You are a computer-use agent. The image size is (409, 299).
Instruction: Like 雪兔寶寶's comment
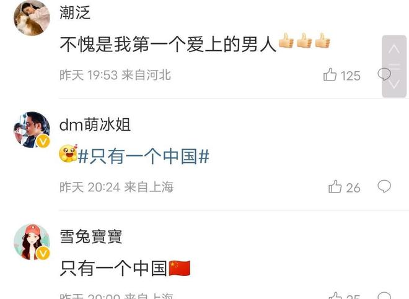pos(335,296)
